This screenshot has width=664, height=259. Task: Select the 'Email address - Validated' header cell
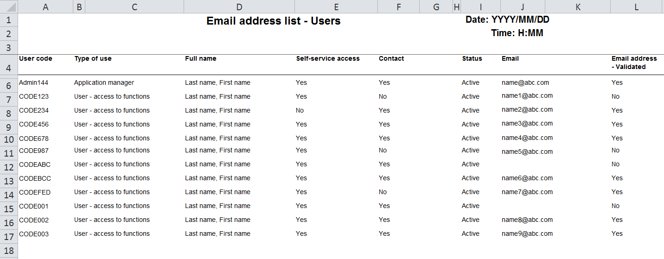coord(634,63)
